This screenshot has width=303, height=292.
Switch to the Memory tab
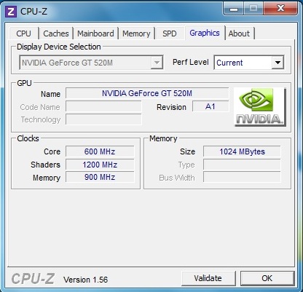click(x=136, y=33)
